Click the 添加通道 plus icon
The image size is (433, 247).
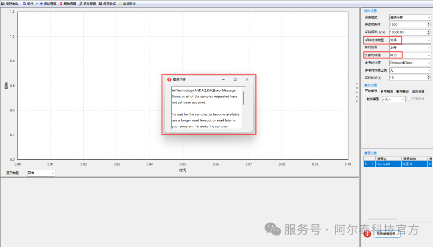click(x=41, y=4)
